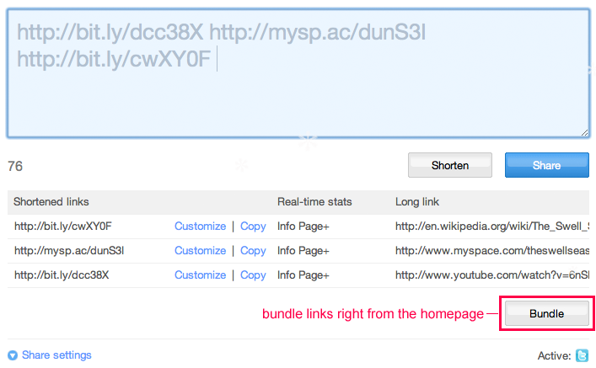Customize the bit.ly/cwXY0F link

click(x=201, y=227)
